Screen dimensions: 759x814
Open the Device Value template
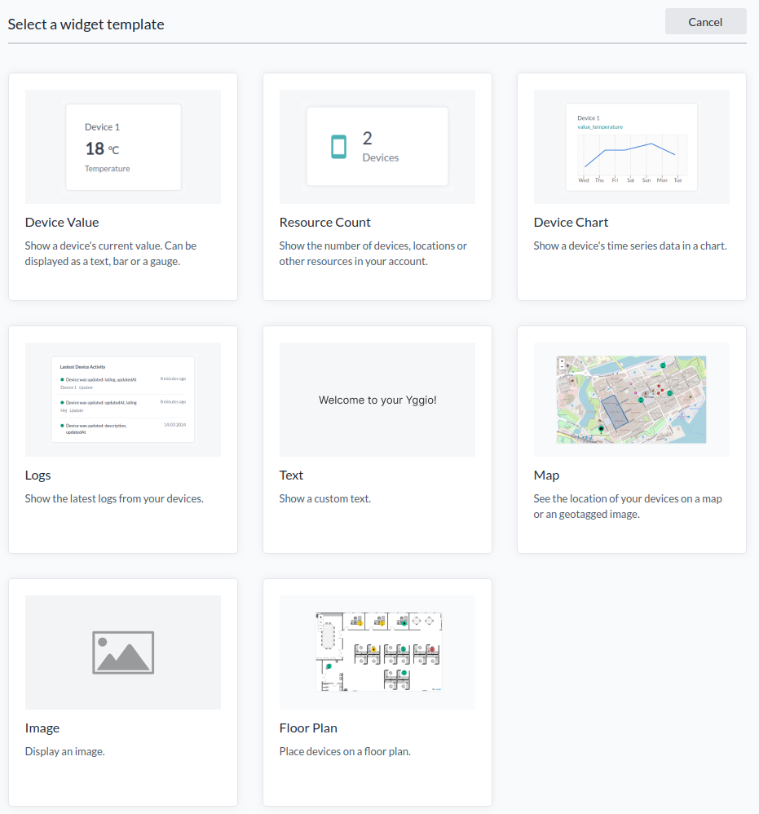(62, 222)
